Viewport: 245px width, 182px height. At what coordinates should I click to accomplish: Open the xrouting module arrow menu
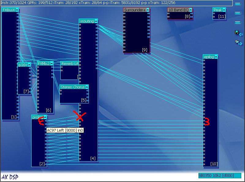point(96,21)
